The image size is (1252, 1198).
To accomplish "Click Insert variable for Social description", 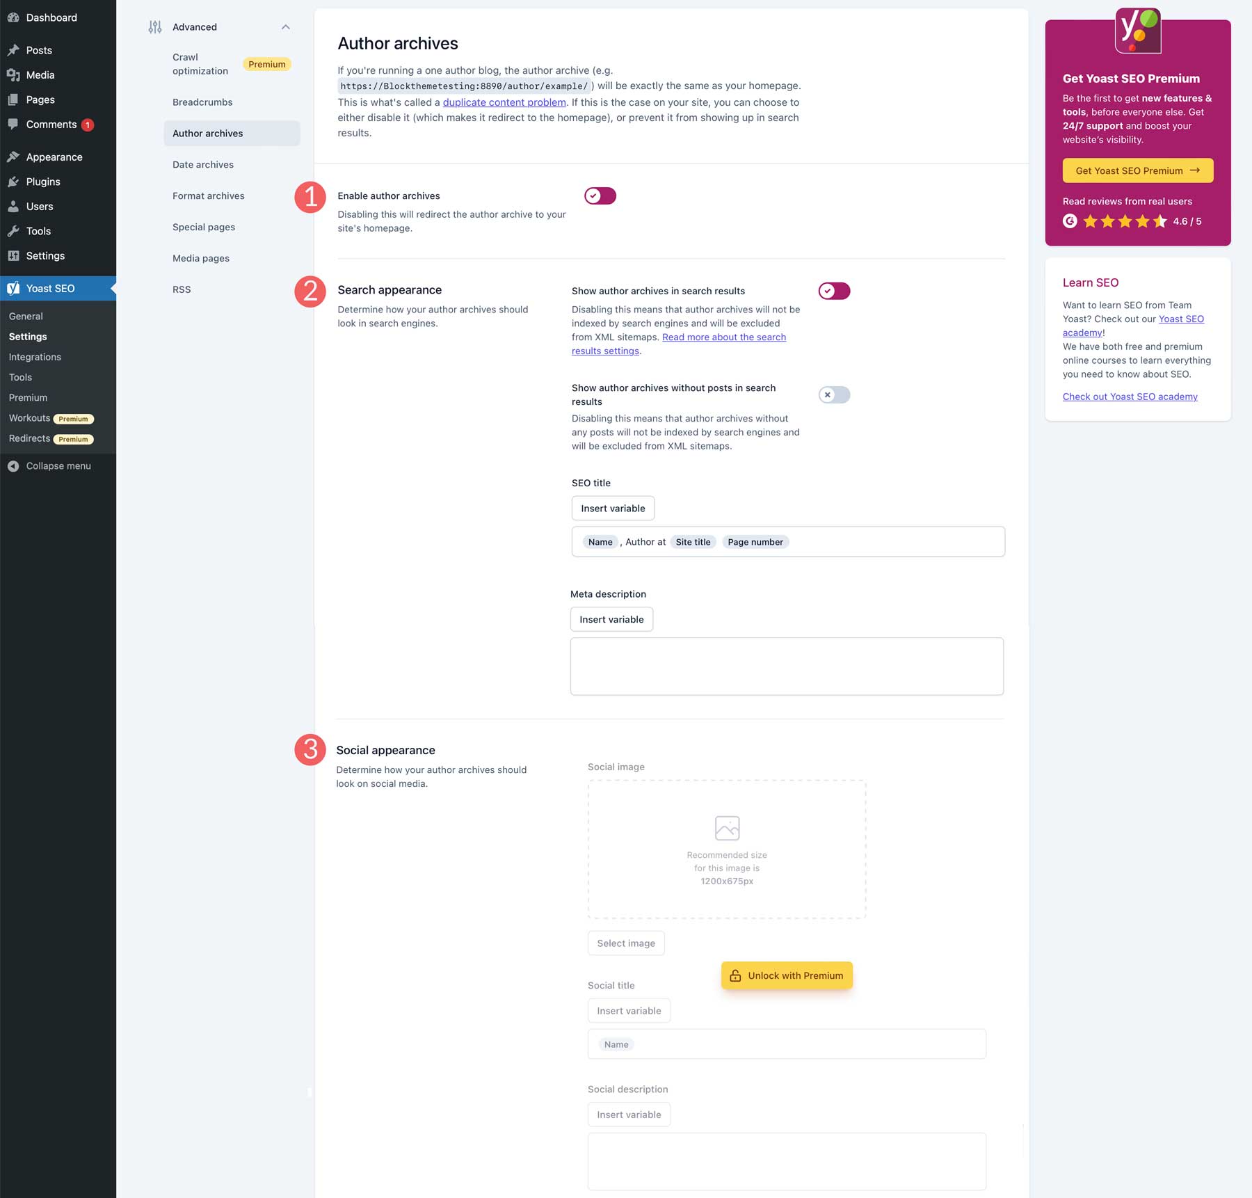I will pos(629,1115).
